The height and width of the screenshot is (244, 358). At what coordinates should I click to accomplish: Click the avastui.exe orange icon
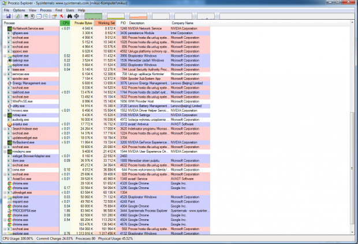click(x=10, y=124)
